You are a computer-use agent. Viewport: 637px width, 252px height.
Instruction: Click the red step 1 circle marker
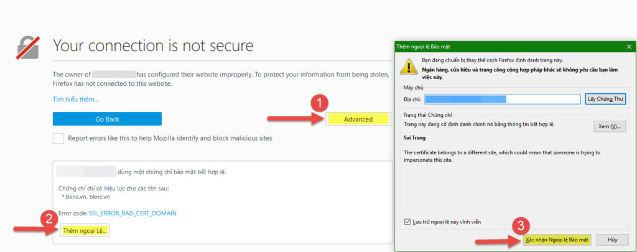[x=319, y=102]
